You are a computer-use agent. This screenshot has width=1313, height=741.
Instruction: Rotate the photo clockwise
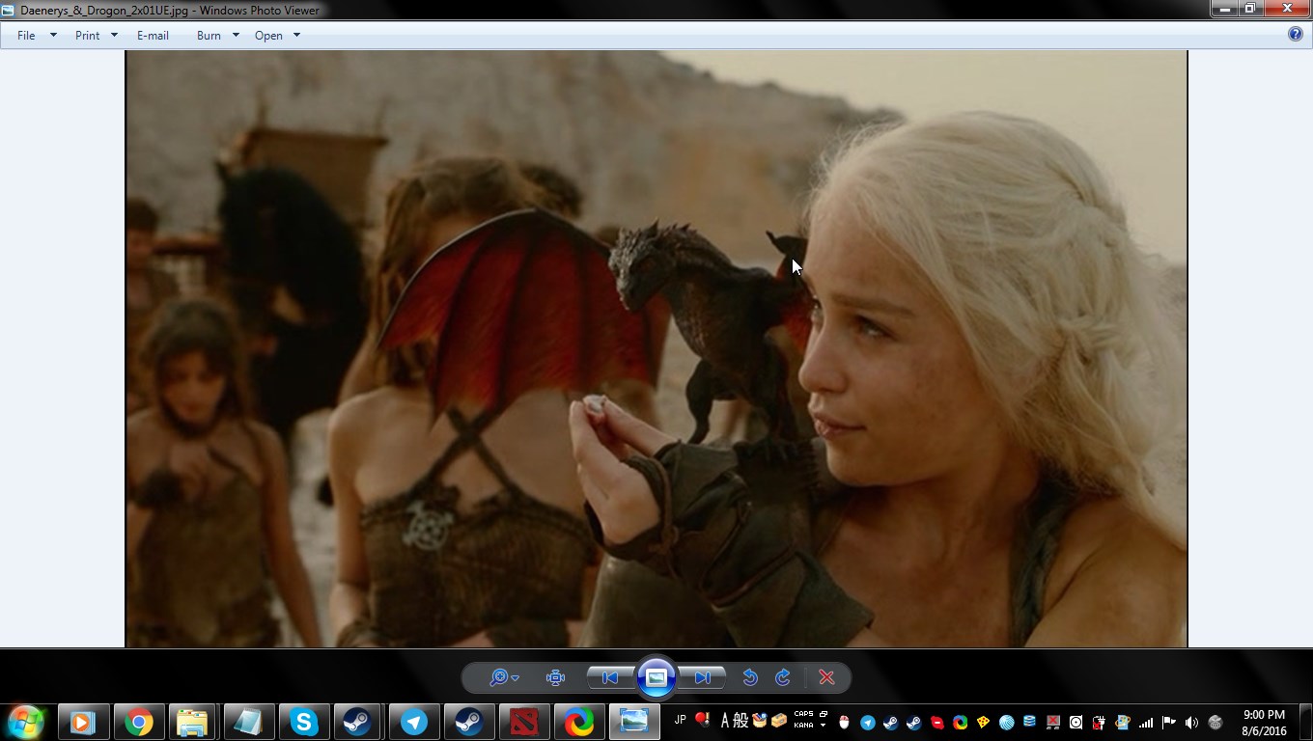point(783,677)
